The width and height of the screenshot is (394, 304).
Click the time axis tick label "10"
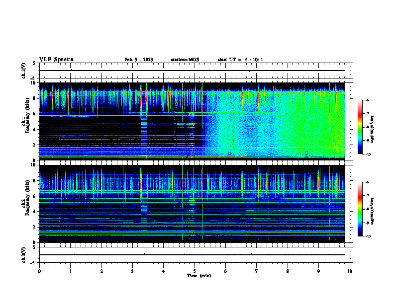tap(350, 271)
